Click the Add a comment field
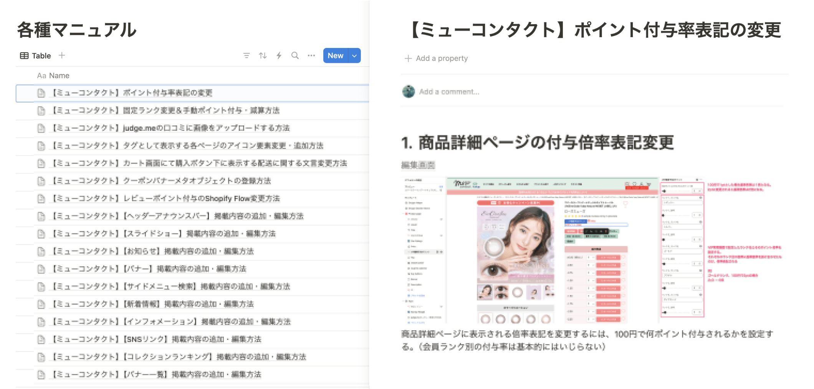The image size is (814, 389). click(x=449, y=92)
